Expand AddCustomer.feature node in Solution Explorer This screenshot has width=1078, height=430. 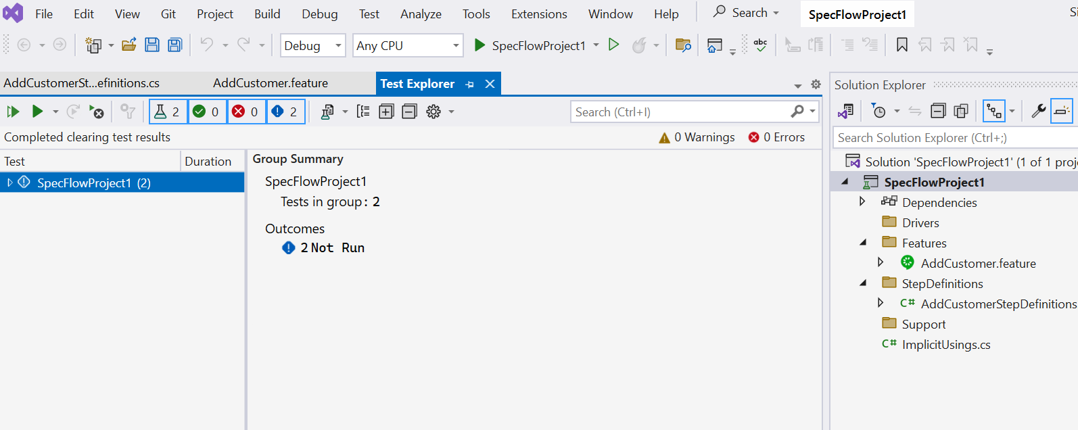[881, 262]
